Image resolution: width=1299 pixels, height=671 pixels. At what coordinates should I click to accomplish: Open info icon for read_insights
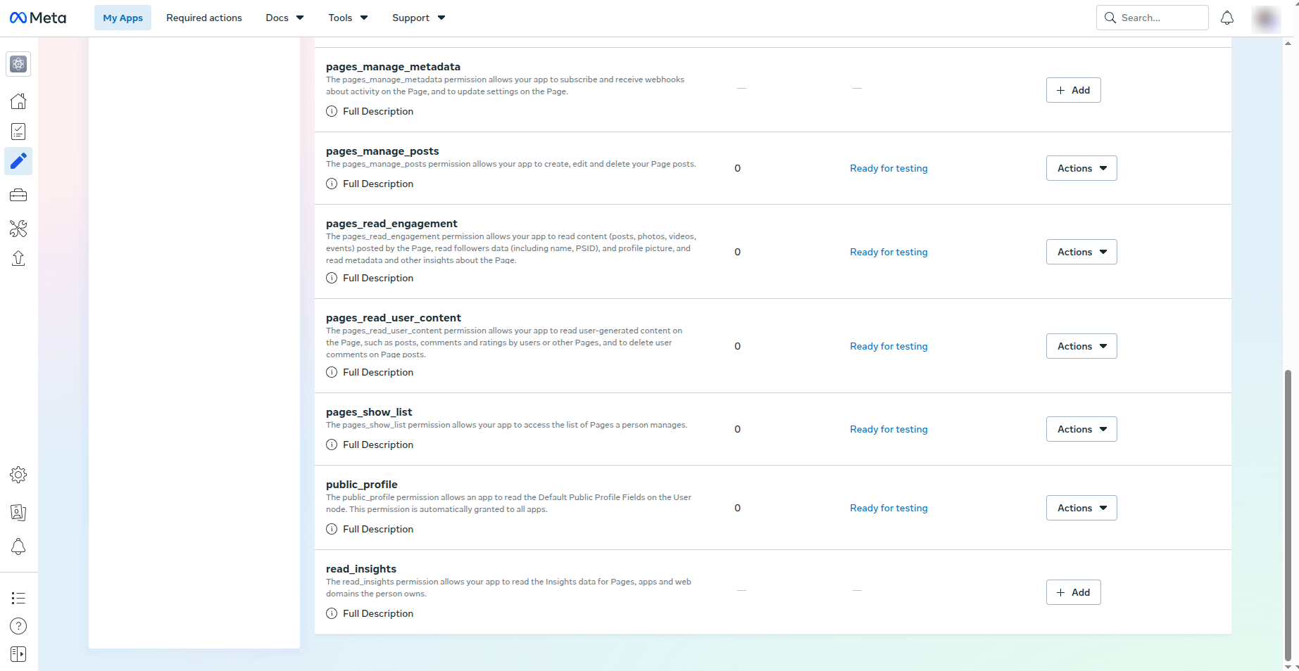[332, 613]
